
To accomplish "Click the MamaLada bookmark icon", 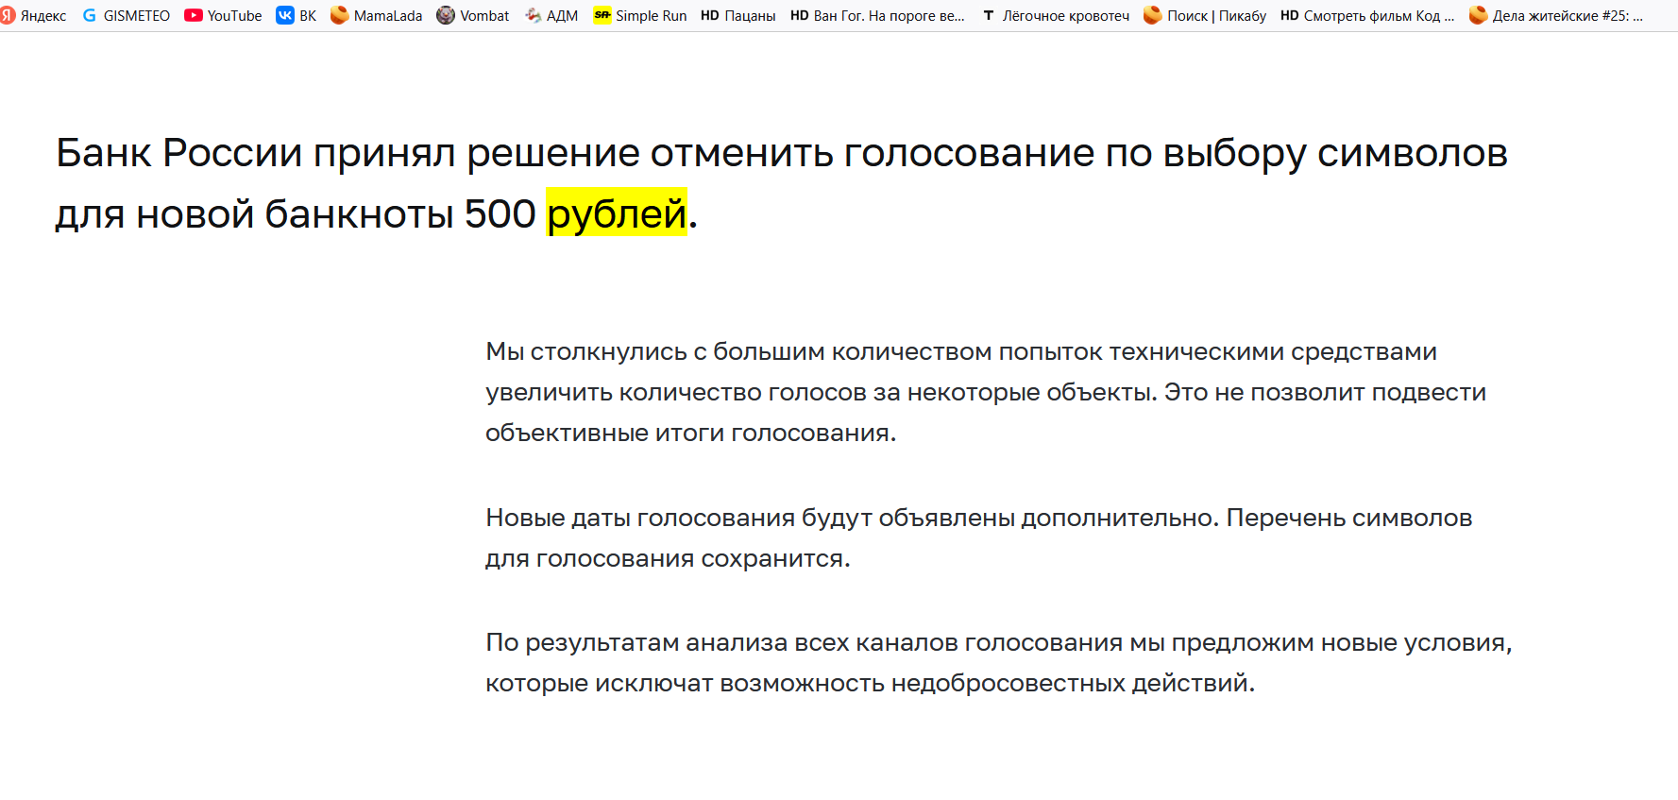I will (x=340, y=15).
